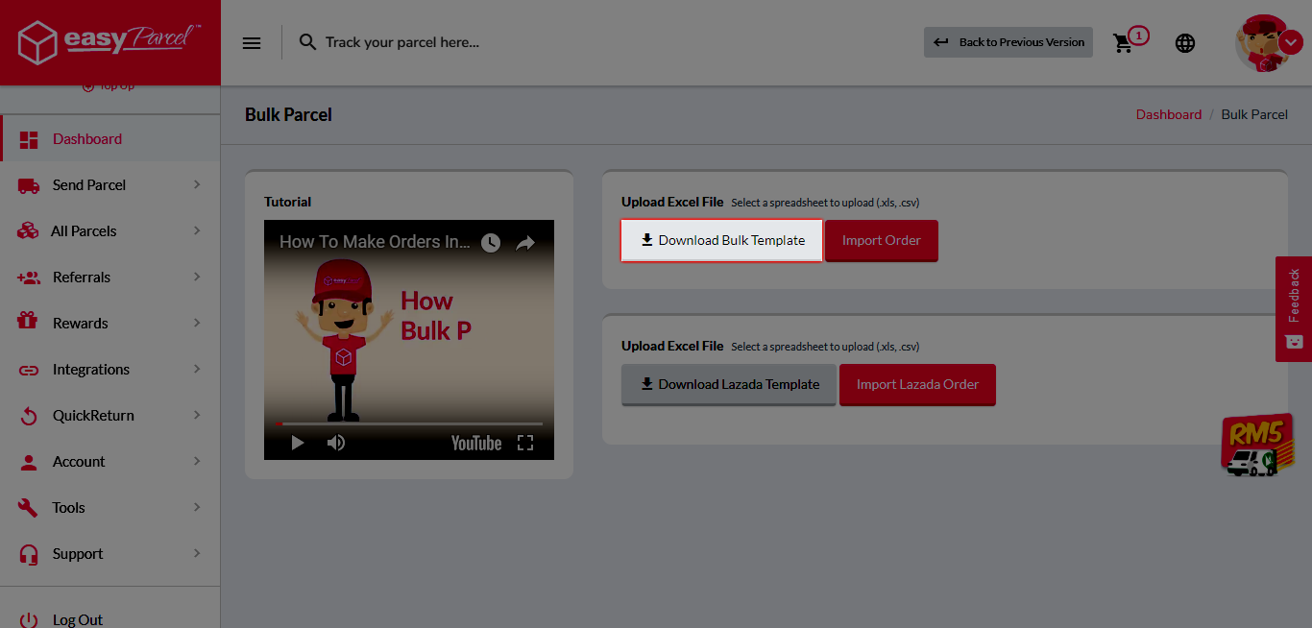Screen dimensions: 1312x628
Task: Click the Integrations link icon
Action: [x=29, y=370]
